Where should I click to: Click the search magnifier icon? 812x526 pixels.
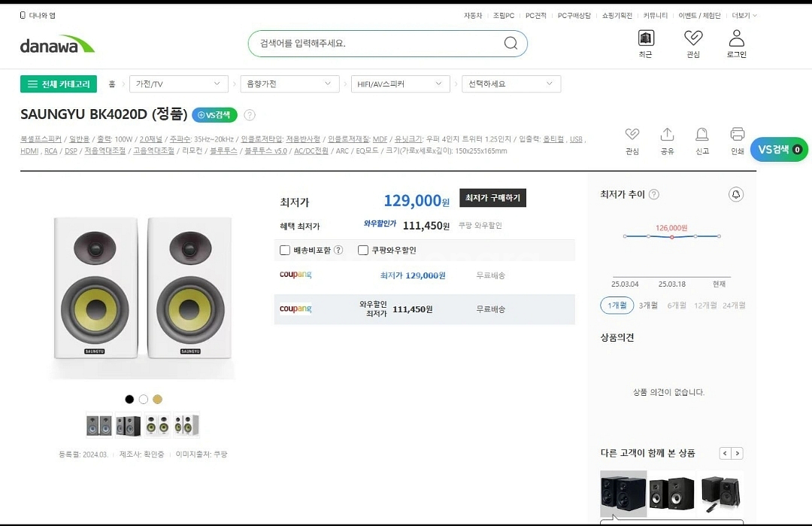click(511, 43)
